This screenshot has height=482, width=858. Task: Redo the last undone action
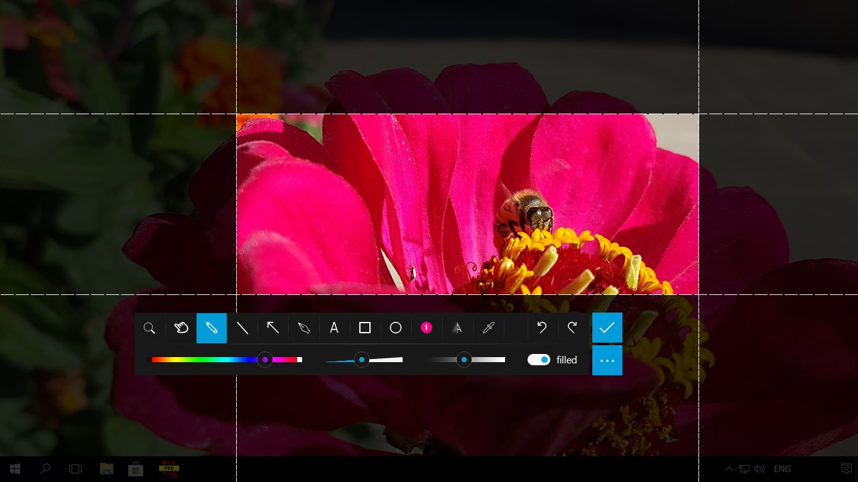(x=572, y=328)
